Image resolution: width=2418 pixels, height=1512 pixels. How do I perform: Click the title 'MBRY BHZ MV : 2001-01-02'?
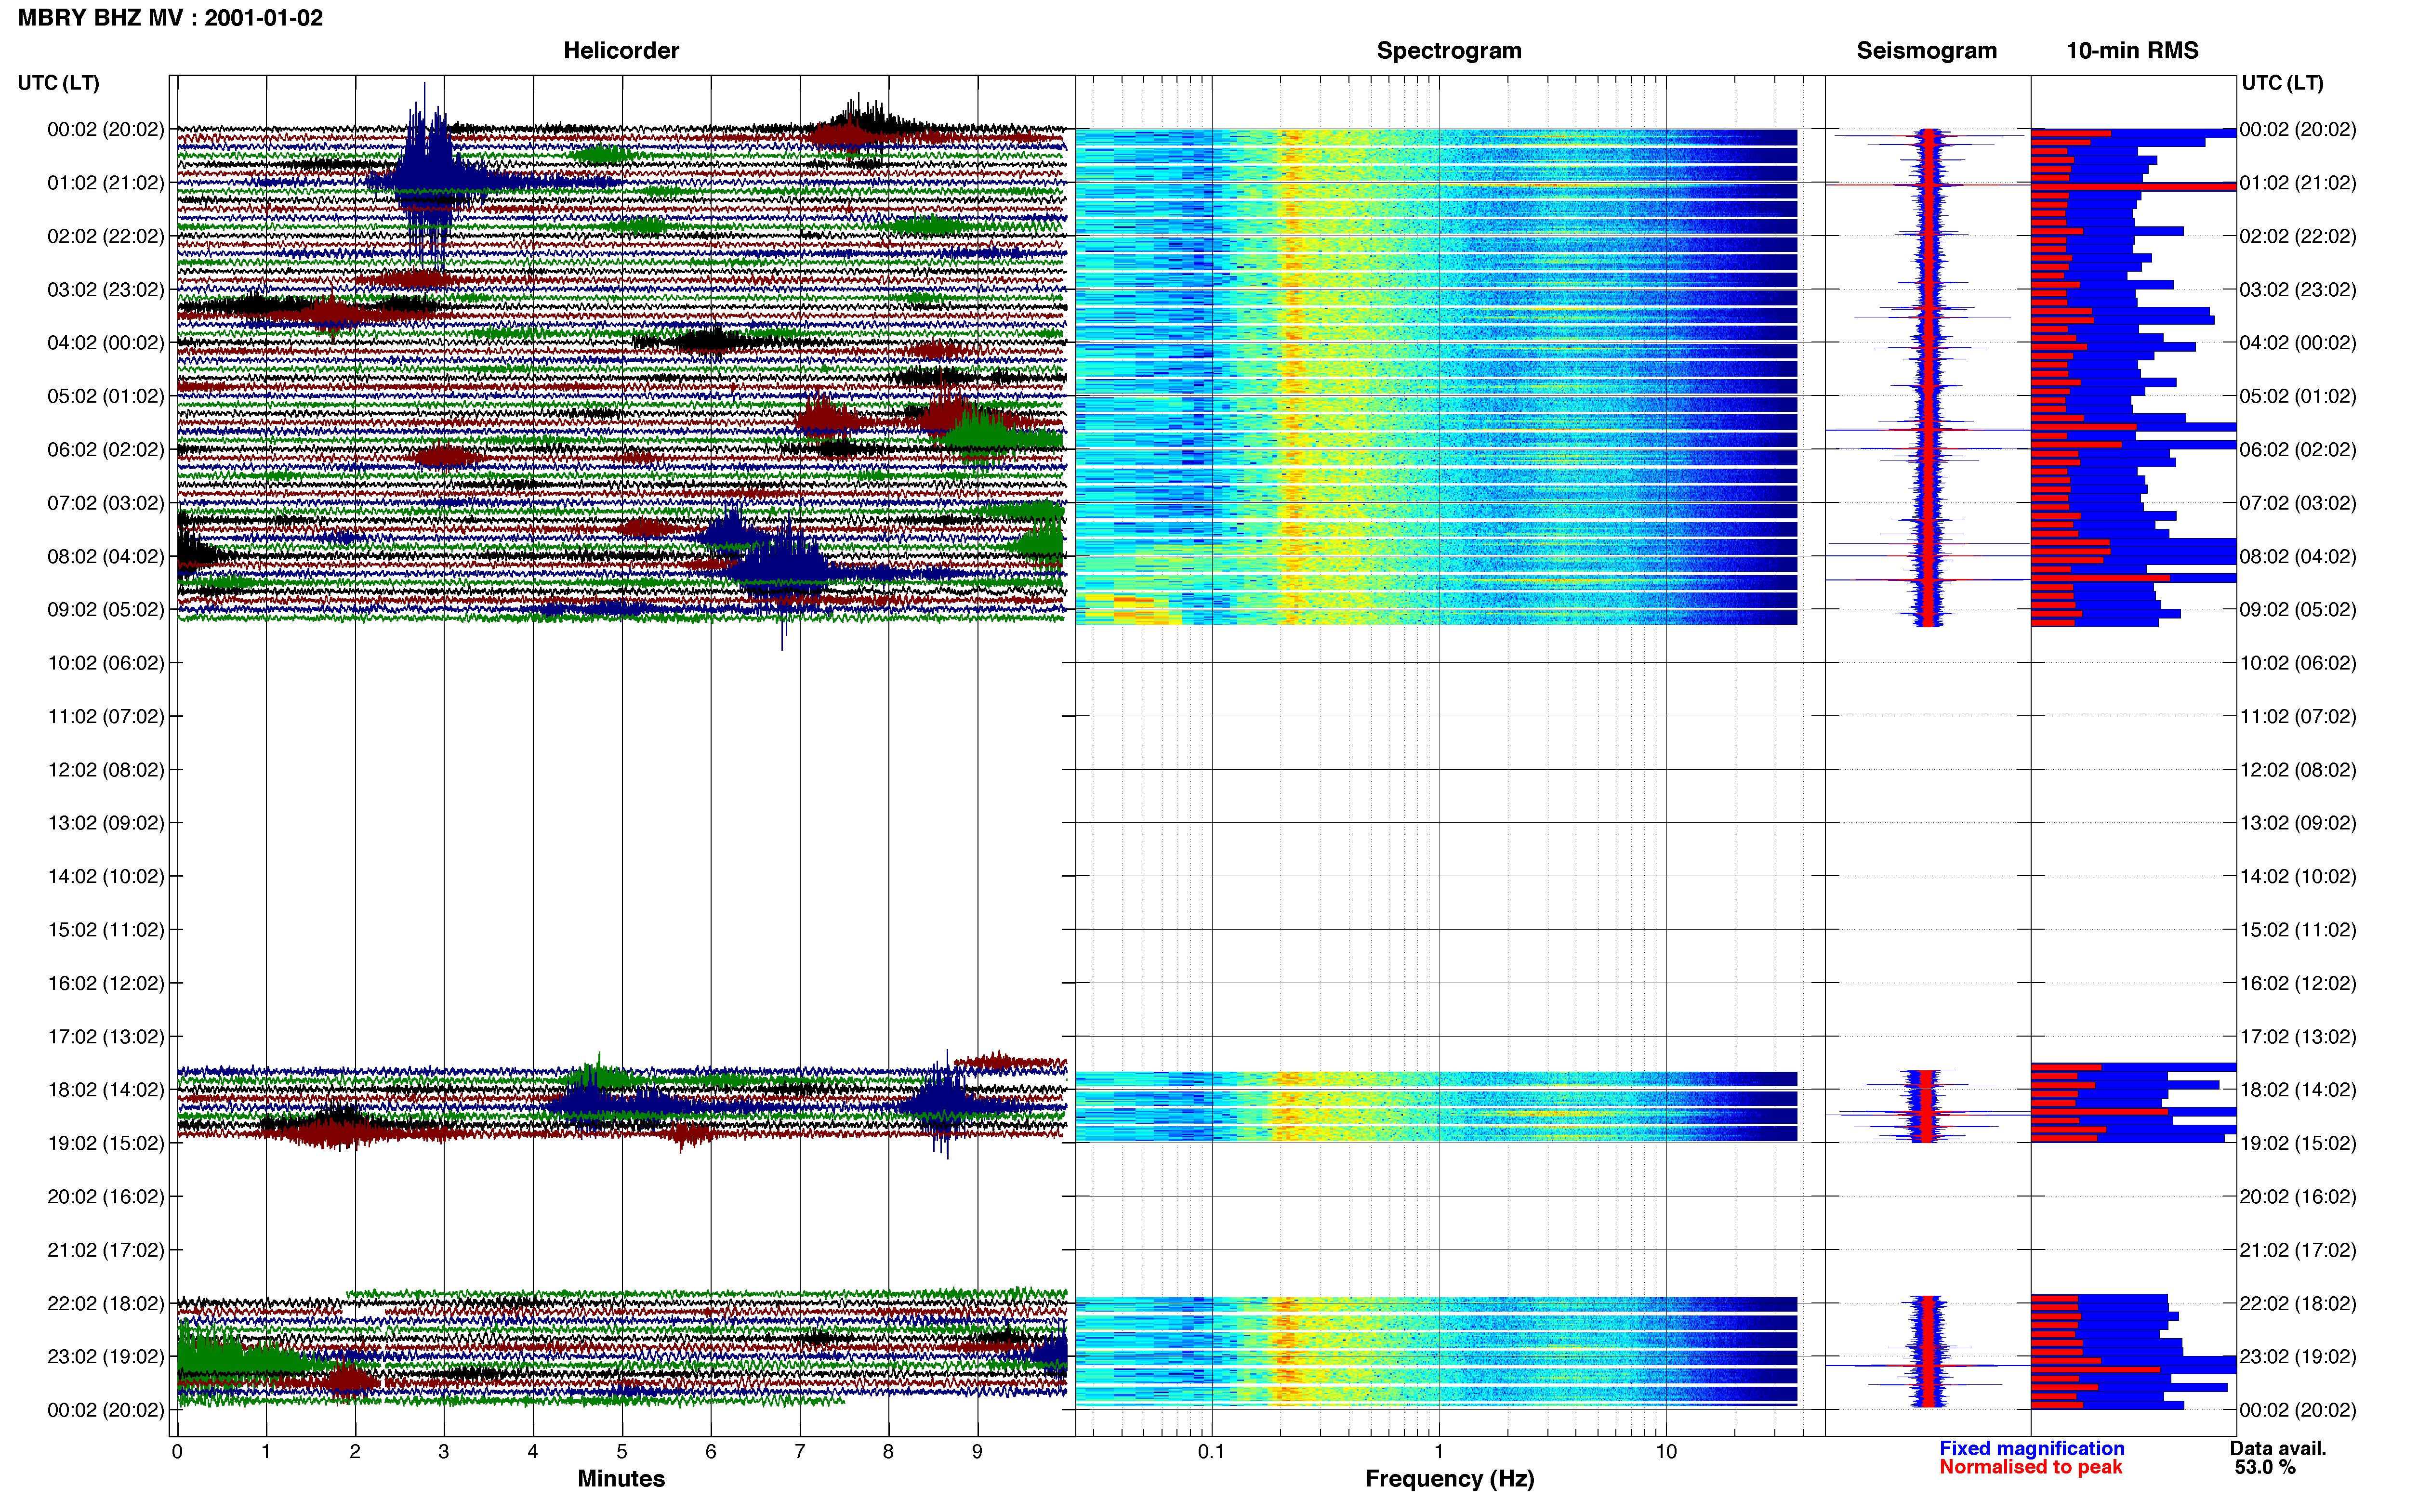point(170,18)
